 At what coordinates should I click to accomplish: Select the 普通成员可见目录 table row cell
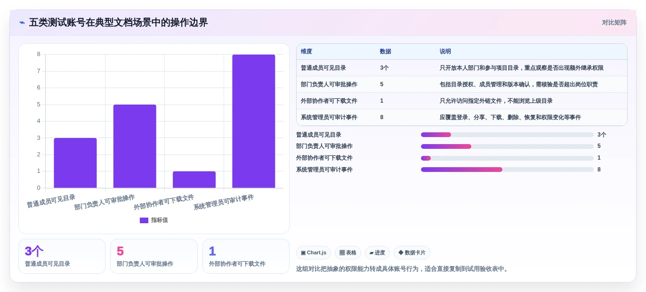(x=323, y=68)
